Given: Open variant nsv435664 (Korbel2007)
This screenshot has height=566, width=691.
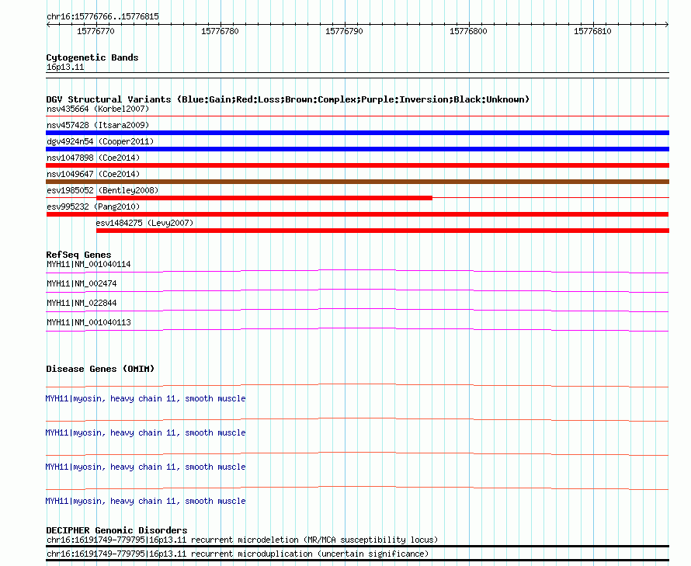Looking at the screenshot, I should 98,109.
